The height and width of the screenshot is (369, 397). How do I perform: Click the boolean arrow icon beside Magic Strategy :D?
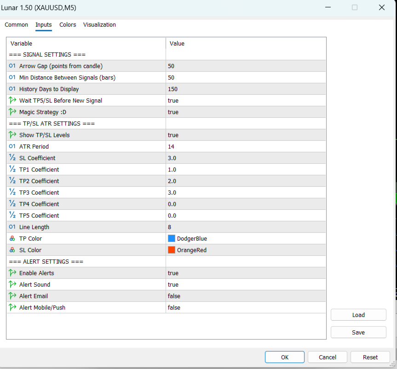point(12,112)
